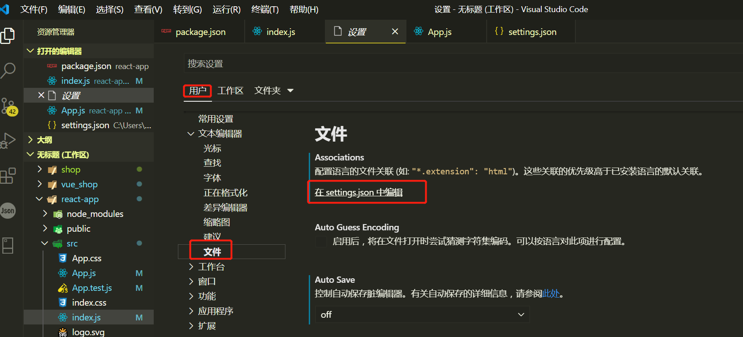Collapse the 文本编辑器 settings group
This screenshot has height=337, width=743.
(191, 134)
